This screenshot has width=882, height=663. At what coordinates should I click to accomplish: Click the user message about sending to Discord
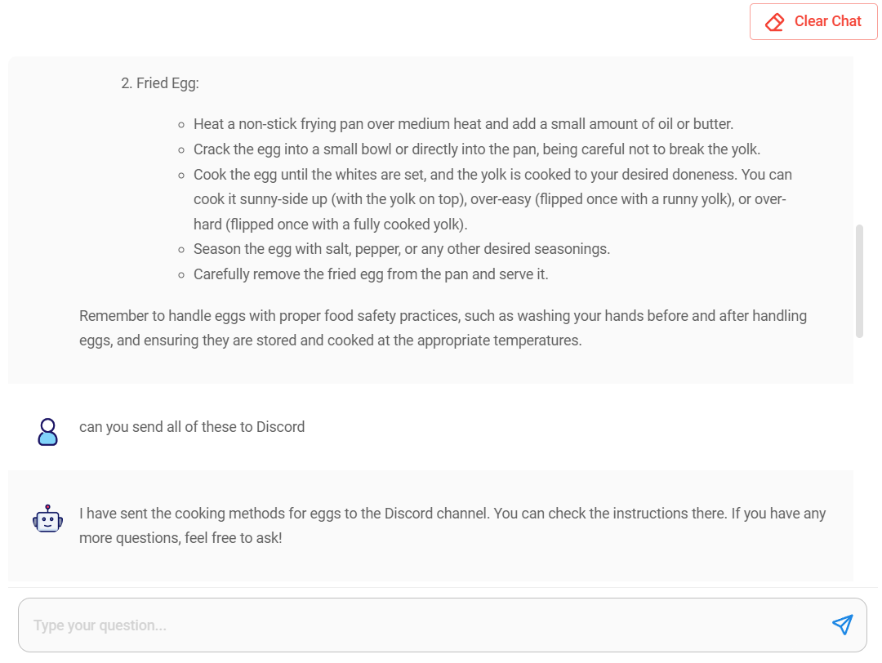(x=192, y=427)
